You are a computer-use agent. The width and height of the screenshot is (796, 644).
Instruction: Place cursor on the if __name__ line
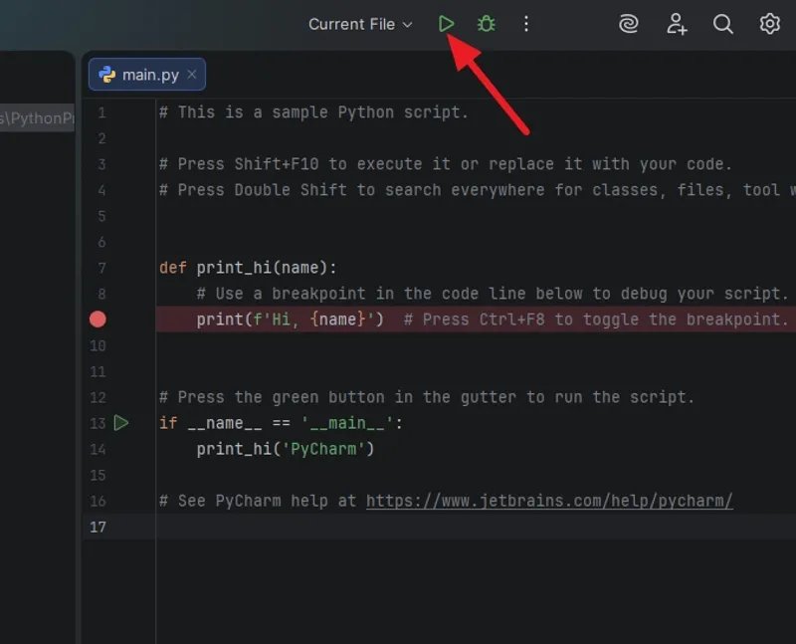(281, 423)
